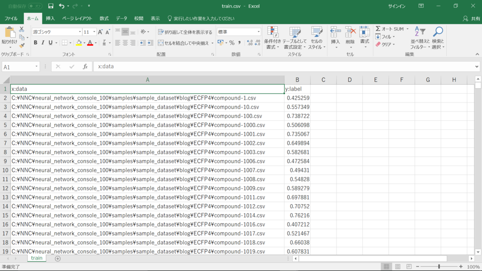Toggle the AutoSave (自動保存) switch
482x271 pixels.
pyautogui.click(x=34, y=6)
